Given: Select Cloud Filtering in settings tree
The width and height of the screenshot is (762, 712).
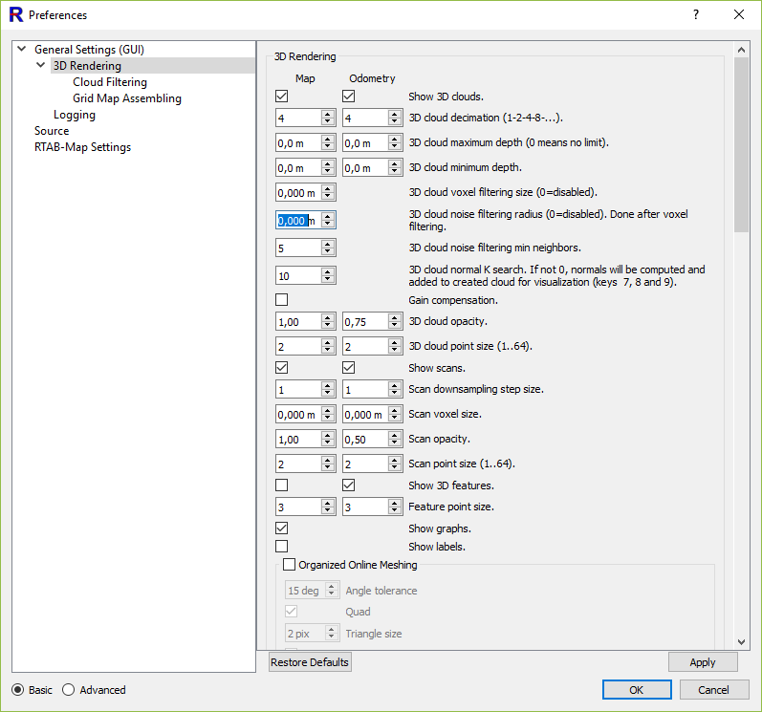Looking at the screenshot, I should (x=110, y=82).
